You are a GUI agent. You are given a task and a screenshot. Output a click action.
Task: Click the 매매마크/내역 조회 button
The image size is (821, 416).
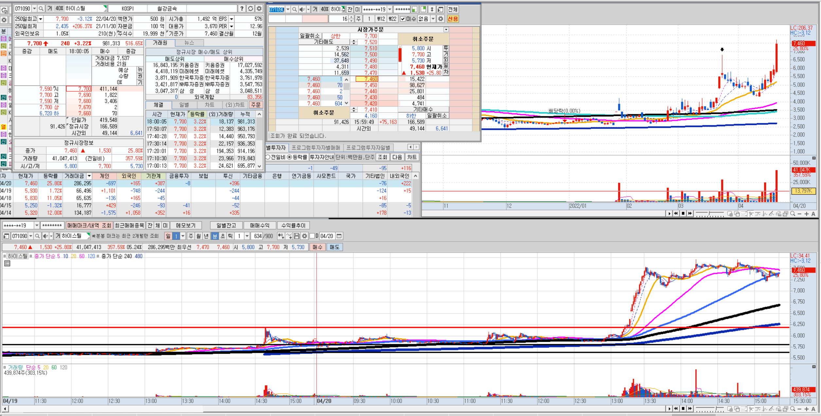[x=89, y=226]
